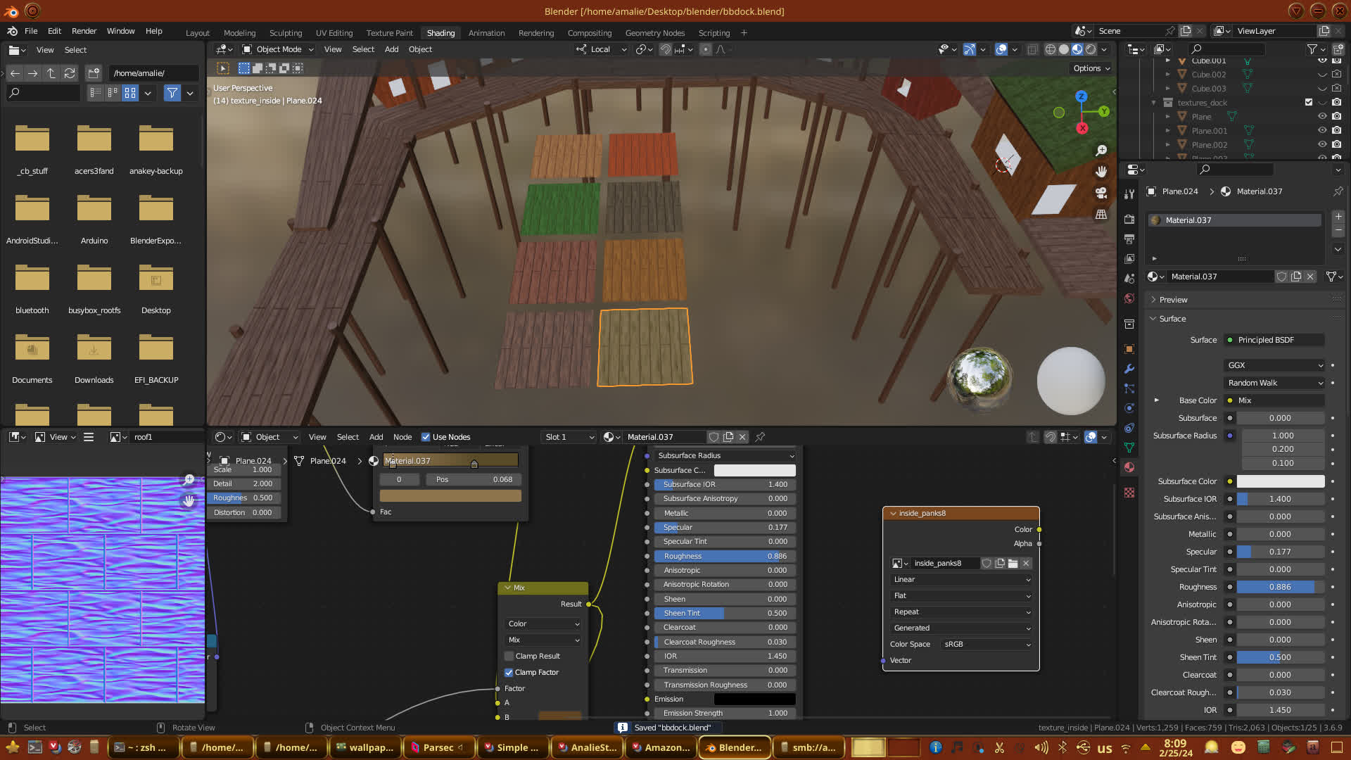This screenshot has width=1351, height=760.
Task: Switch to Geometry Nodes workspace tab
Action: click(654, 33)
